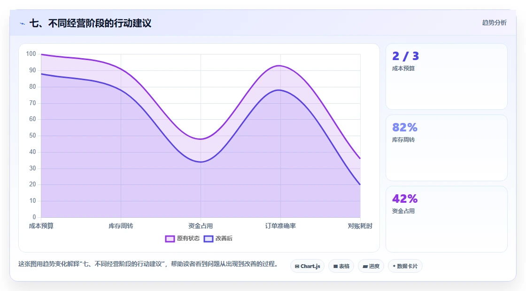Open the 82% 库存周转 data card
This screenshot has height=291, width=526.
pyautogui.click(x=447, y=148)
